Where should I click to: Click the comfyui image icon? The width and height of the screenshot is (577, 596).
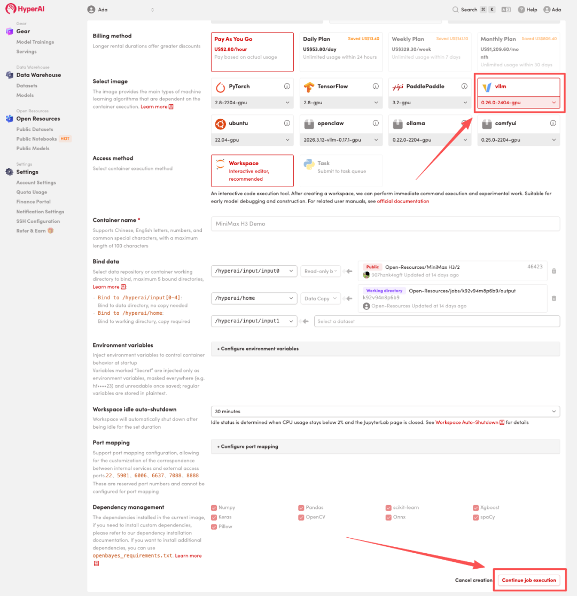(x=487, y=123)
